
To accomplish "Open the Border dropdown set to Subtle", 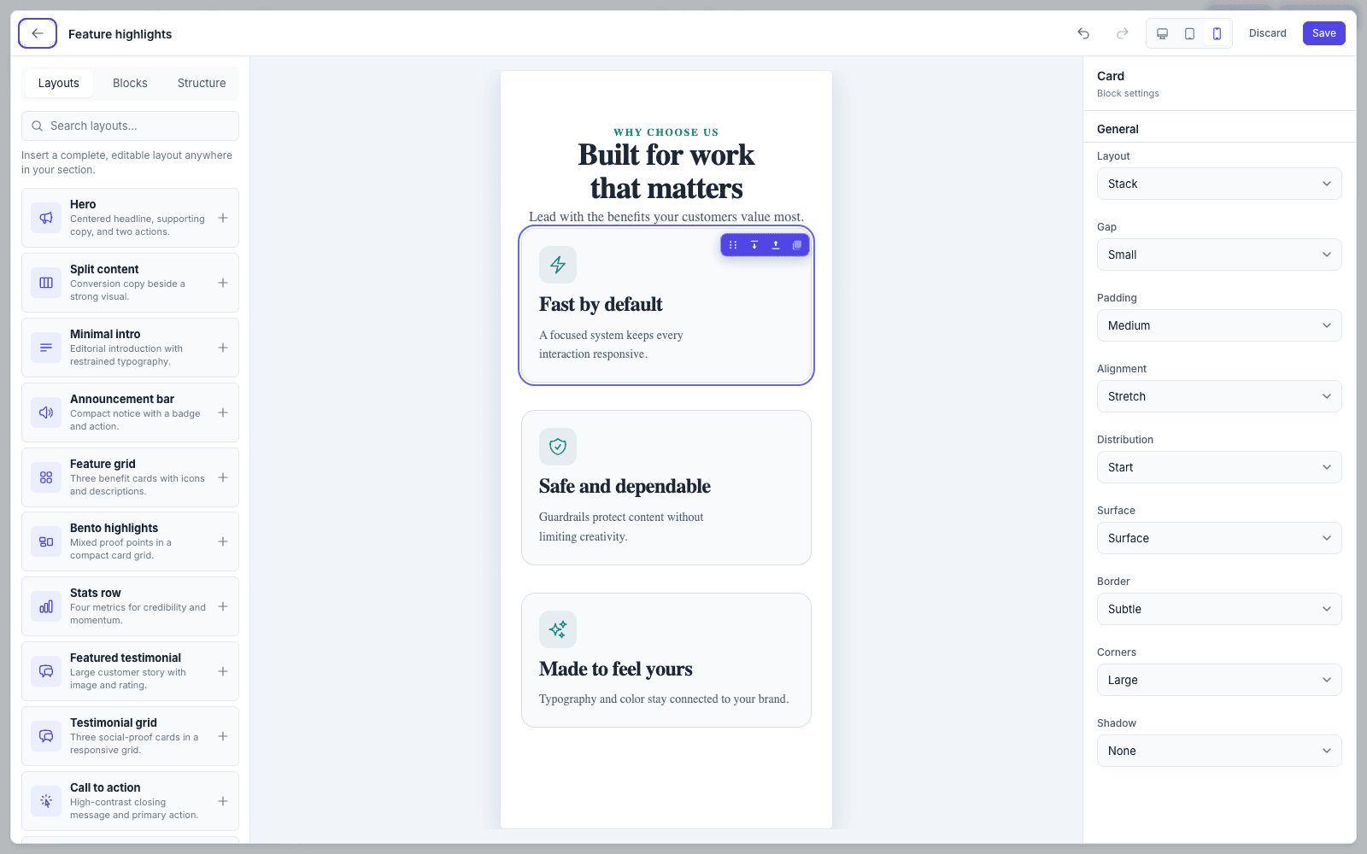I will [1219, 609].
